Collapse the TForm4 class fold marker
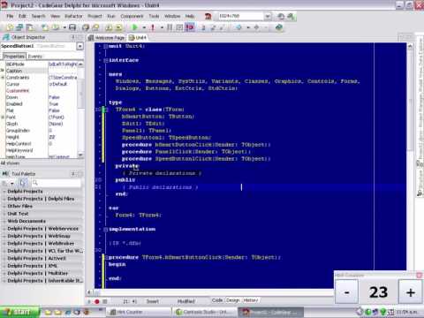 point(107,110)
